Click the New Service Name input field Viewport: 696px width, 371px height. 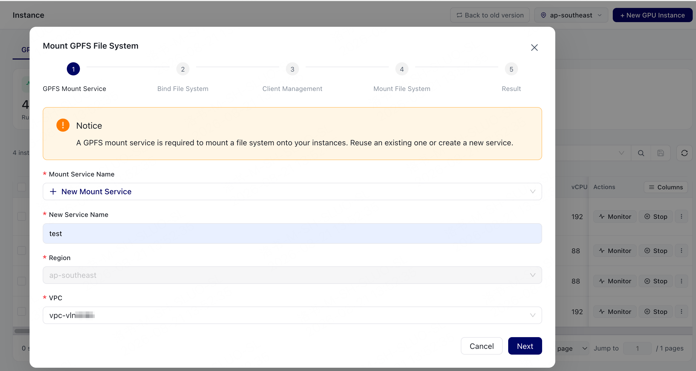(x=292, y=234)
